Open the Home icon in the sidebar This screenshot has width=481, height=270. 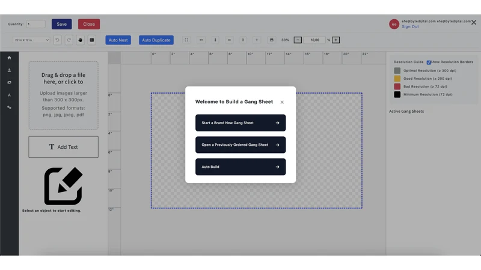[x=9, y=58]
